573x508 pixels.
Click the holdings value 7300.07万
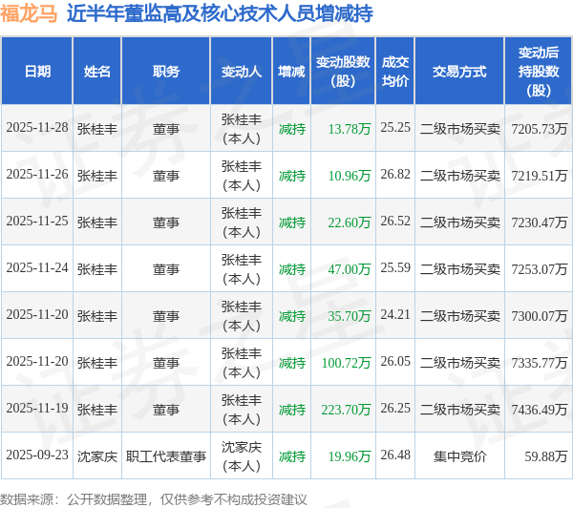click(540, 316)
